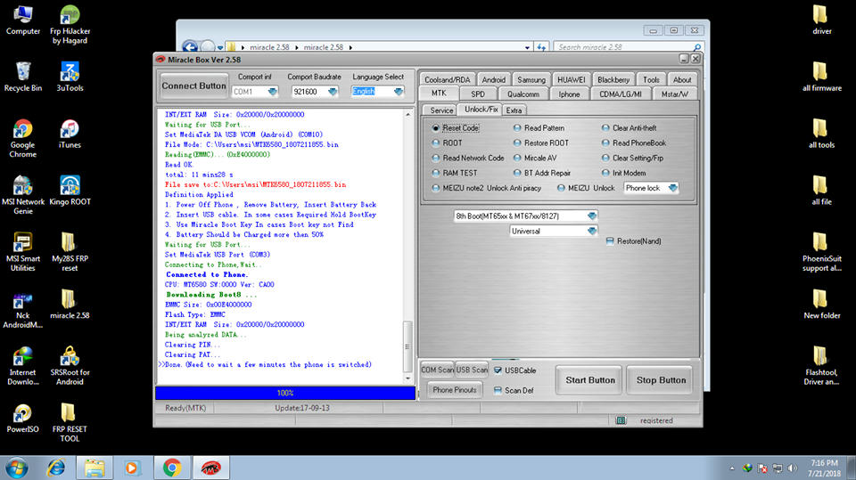The width and height of the screenshot is (856, 480).
Task: Open the driver folder on desktop
Action: tap(821, 20)
